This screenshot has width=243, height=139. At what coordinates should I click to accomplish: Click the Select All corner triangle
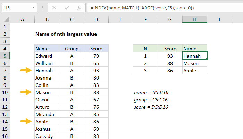pyautogui.click(x=5, y=20)
